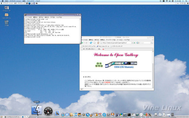The height and width of the screenshot is (118, 189).
Task: Open Address Book icon in dock
Action: [71, 115]
